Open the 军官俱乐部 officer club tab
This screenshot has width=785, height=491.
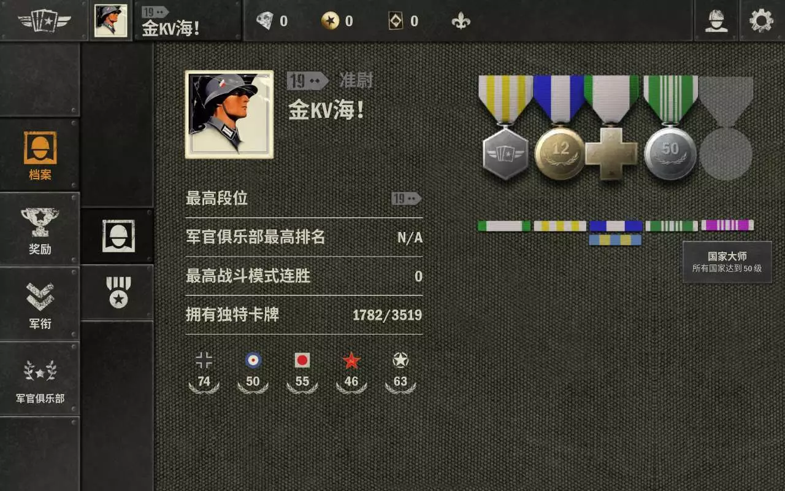[x=40, y=379]
